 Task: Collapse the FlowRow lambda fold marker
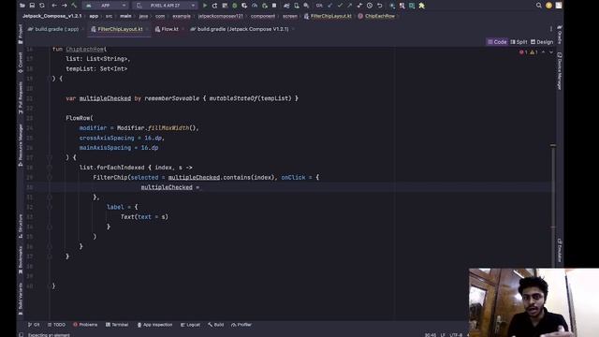pos(50,157)
